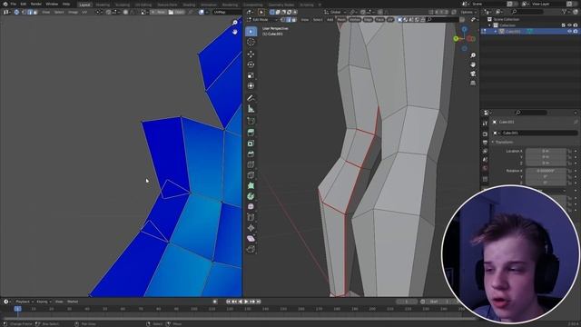Select the Loop Cut tool
This screenshot has width=581, height=327.
pyautogui.click(x=251, y=164)
